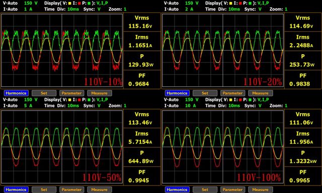The height and width of the screenshot is (193, 322).
Task: Select Measure below the 110V-100% display
Action: pyautogui.click(x=261, y=189)
